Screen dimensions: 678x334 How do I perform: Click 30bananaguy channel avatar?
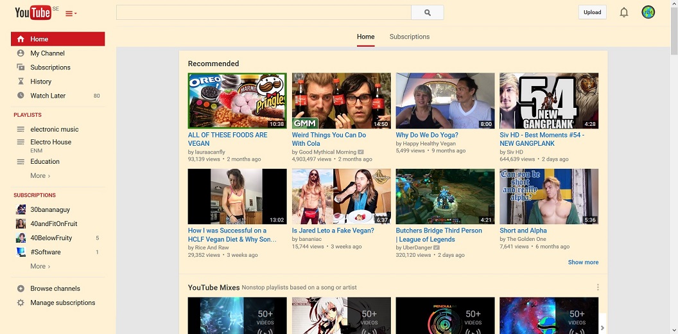[21, 209]
